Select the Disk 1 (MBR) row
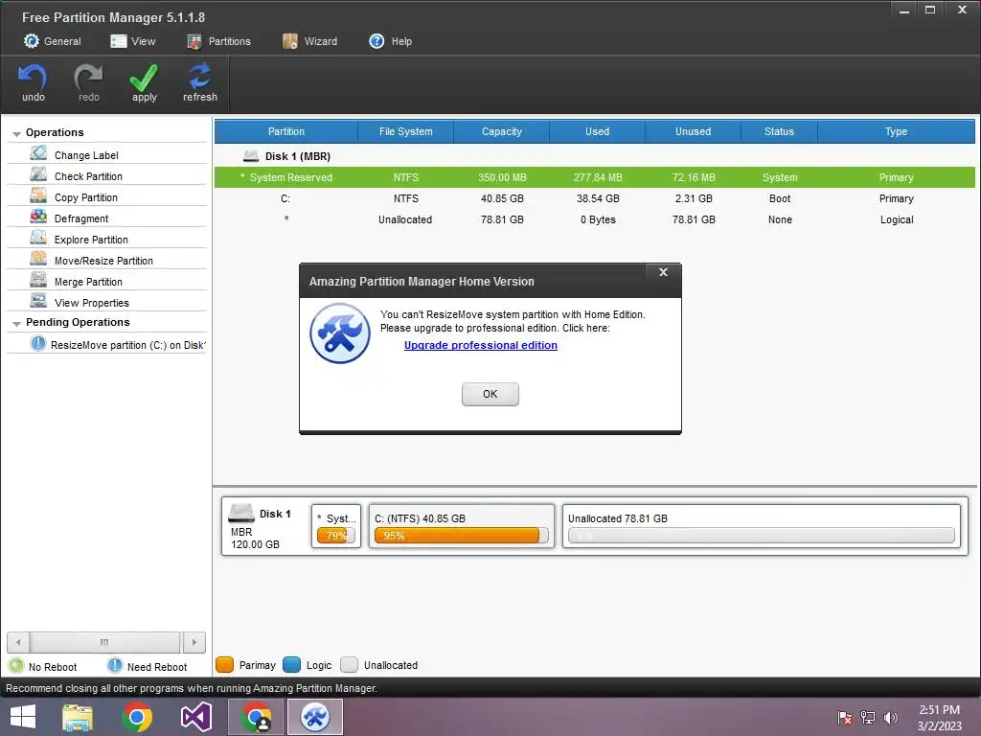Image resolution: width=981 pixels, height=736 pixels. [x=594, y=156]
